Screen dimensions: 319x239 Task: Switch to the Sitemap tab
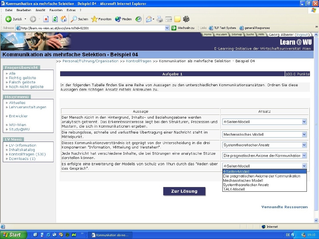tap(236, 35)
